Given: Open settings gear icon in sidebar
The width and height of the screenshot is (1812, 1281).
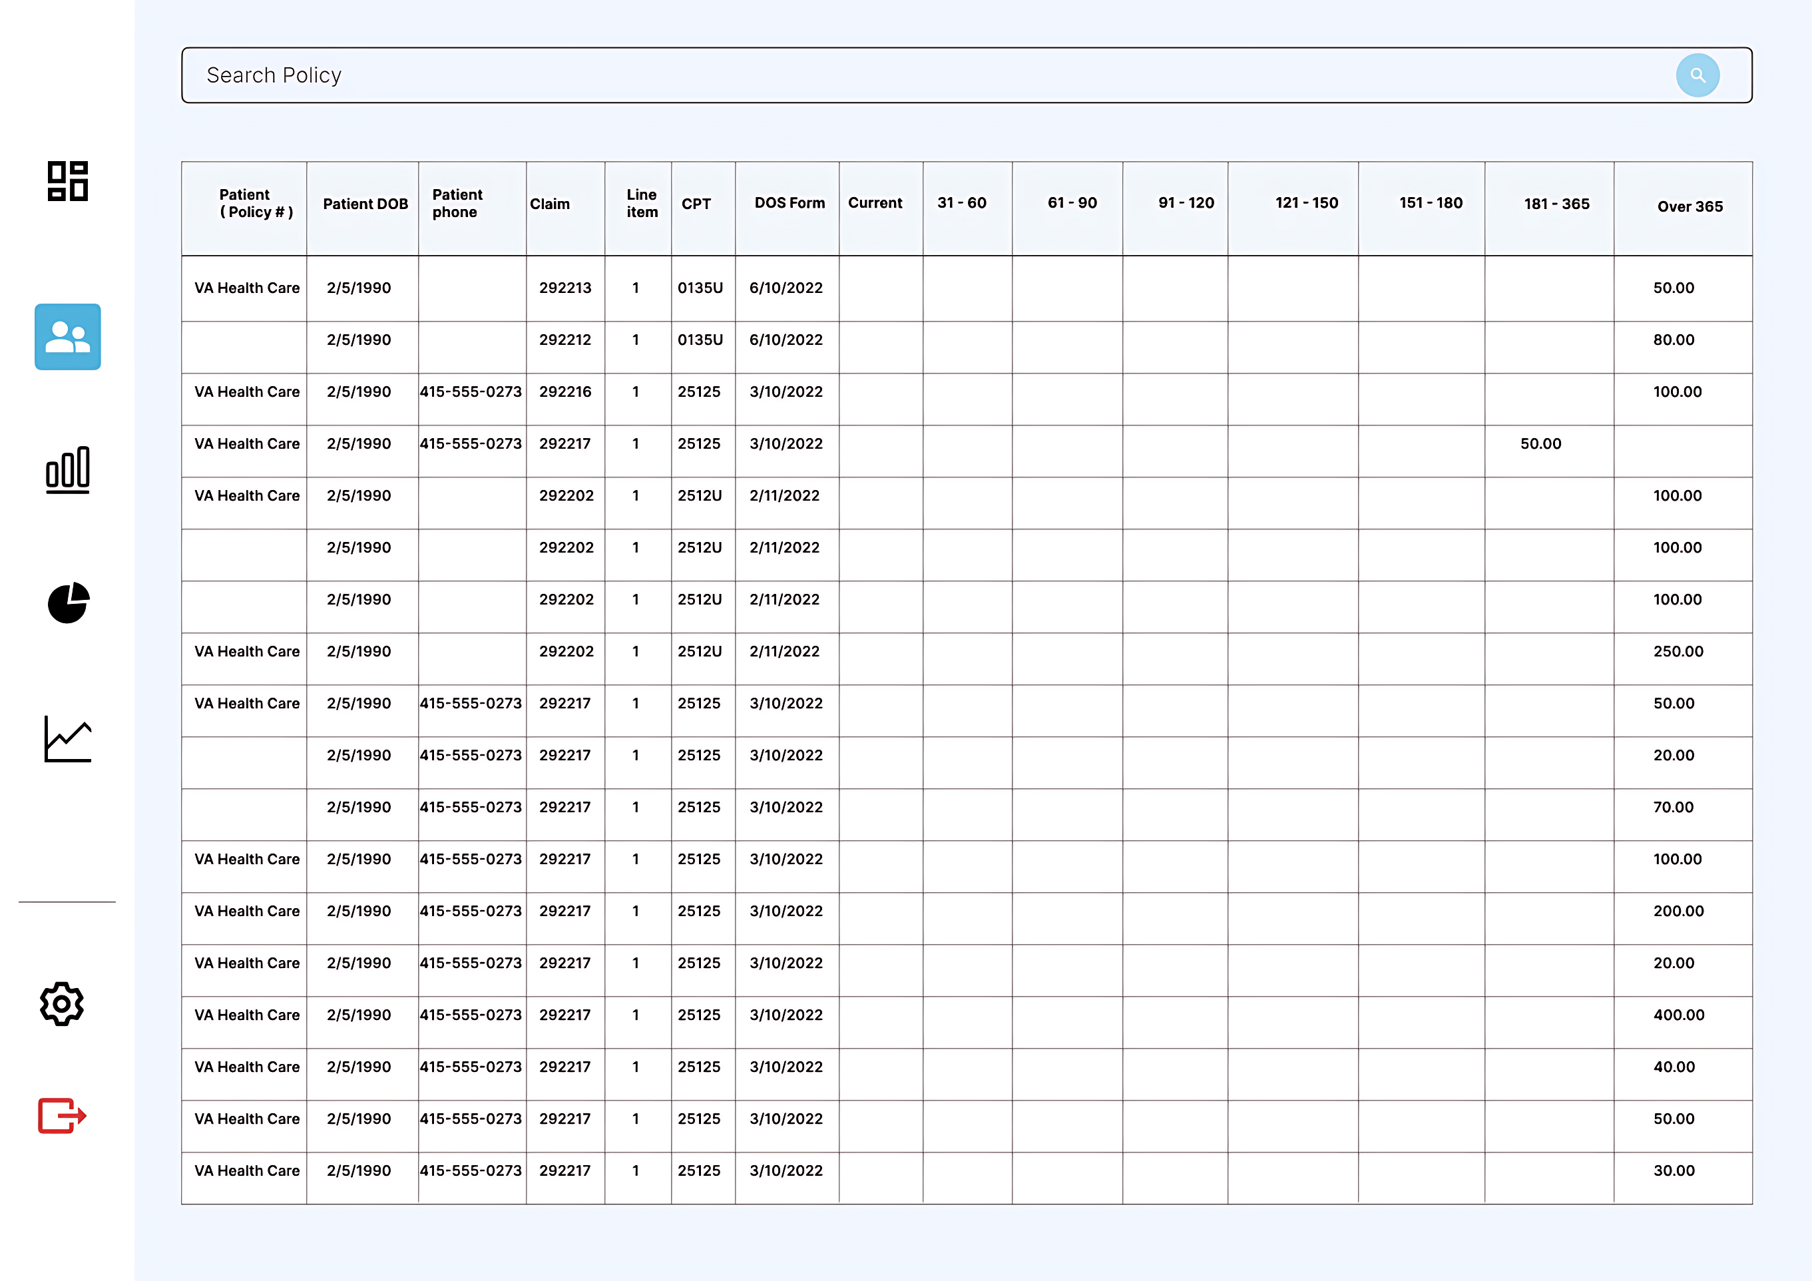Looking at the screenshot, I should (x=61, y=1004).
